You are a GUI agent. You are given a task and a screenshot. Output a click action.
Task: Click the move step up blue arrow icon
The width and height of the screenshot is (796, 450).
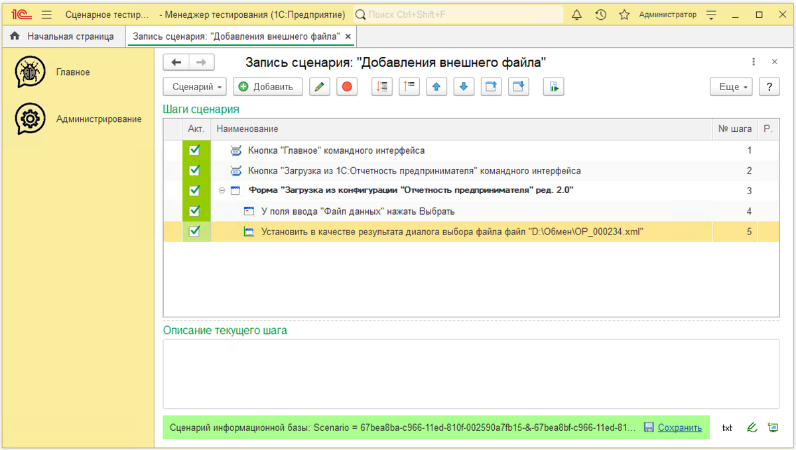click(436, 86)
